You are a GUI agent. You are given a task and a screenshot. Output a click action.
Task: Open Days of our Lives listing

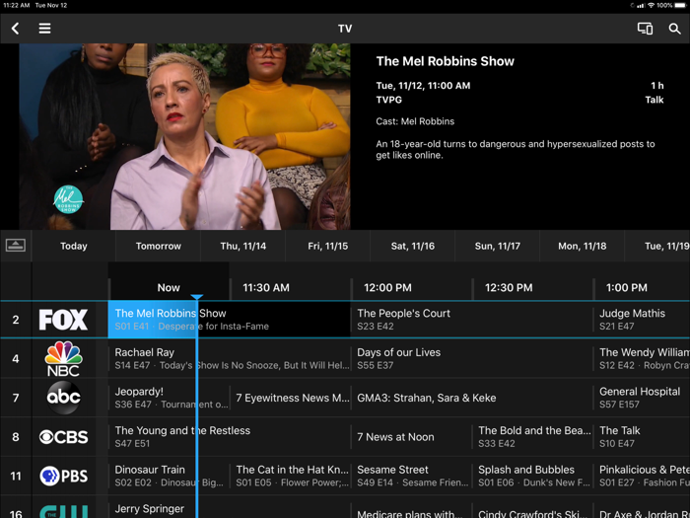(x=472, y=358)
